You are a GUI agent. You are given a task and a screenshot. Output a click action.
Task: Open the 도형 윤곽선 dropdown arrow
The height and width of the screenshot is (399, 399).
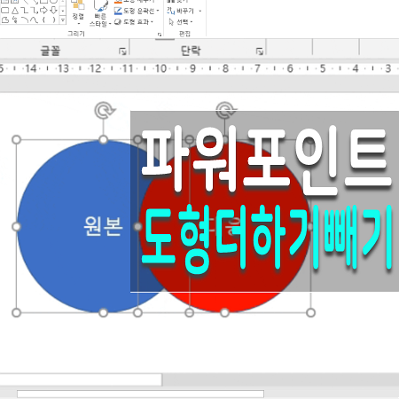158,11
